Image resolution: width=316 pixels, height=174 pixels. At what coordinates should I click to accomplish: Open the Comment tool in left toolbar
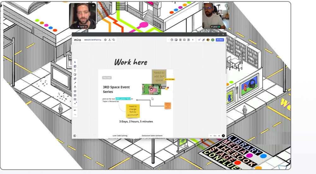coord(75,91)
